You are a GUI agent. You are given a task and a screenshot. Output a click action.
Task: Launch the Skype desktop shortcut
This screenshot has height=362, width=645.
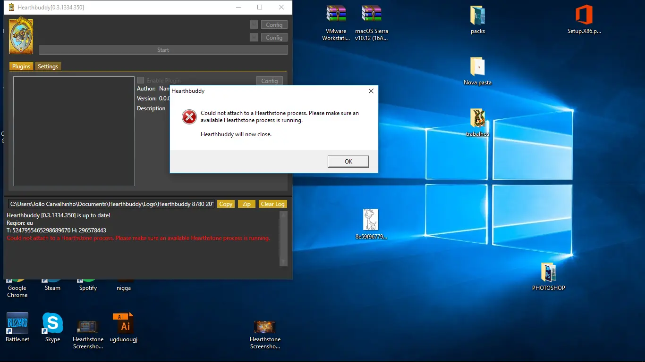point(52,327)
